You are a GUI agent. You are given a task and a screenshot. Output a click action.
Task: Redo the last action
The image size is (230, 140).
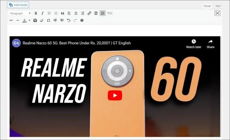point(75,20)
